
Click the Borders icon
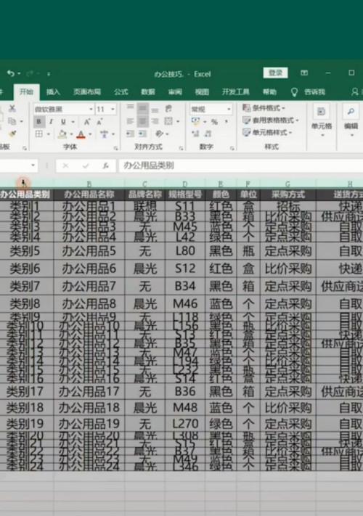tap(39, 134)
